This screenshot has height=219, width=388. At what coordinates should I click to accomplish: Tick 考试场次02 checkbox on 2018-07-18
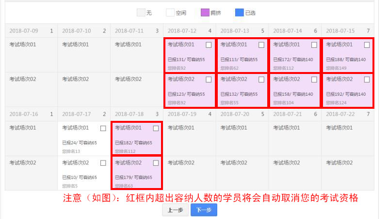[156, 163]
